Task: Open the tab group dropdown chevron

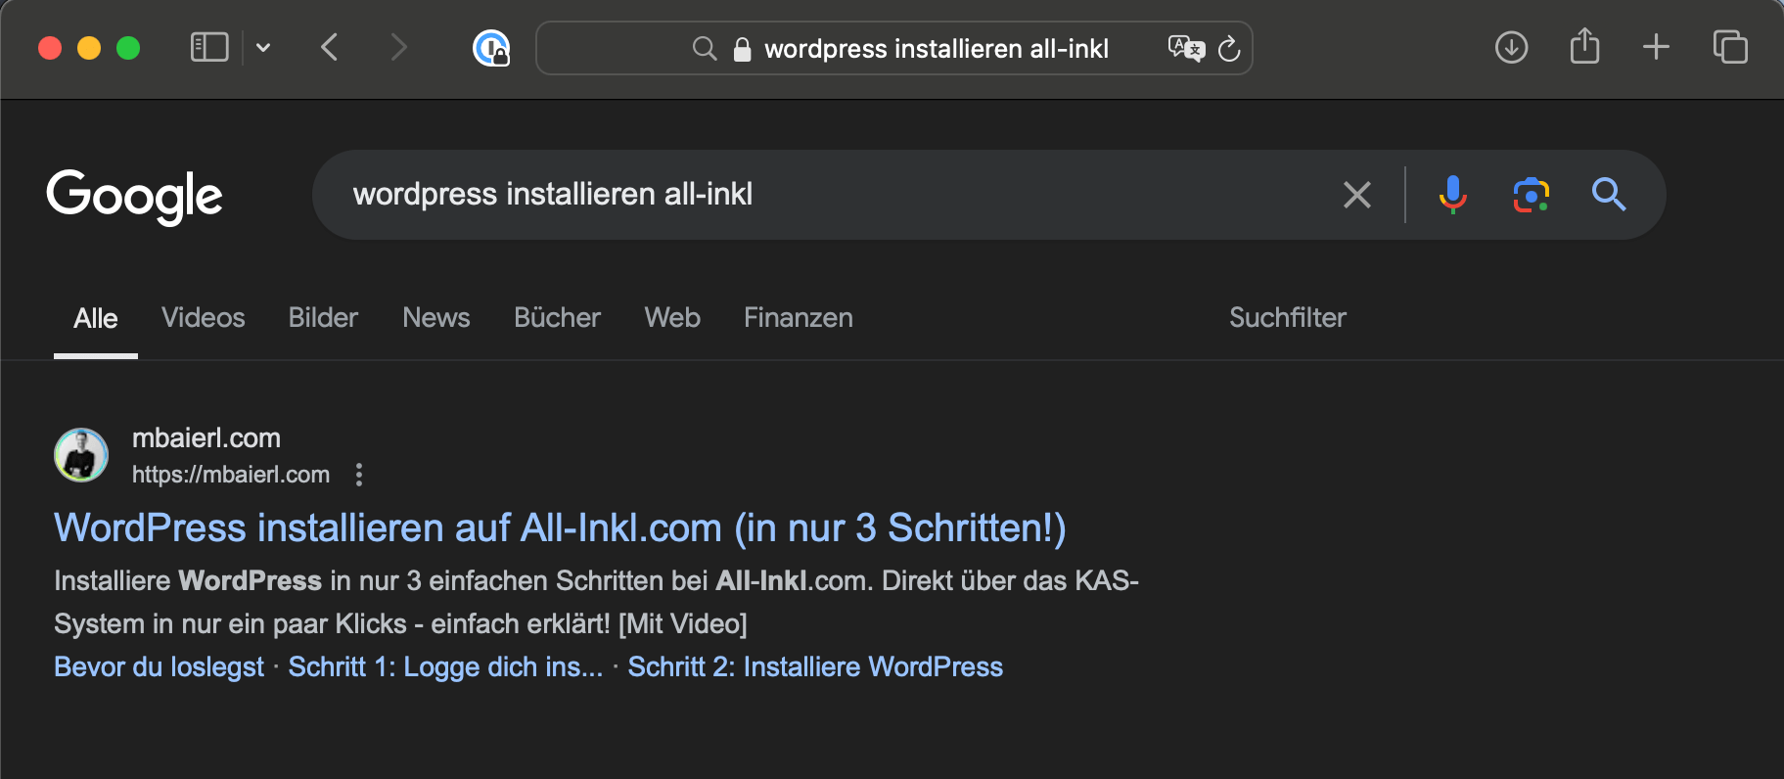Action: coord(263,47)
